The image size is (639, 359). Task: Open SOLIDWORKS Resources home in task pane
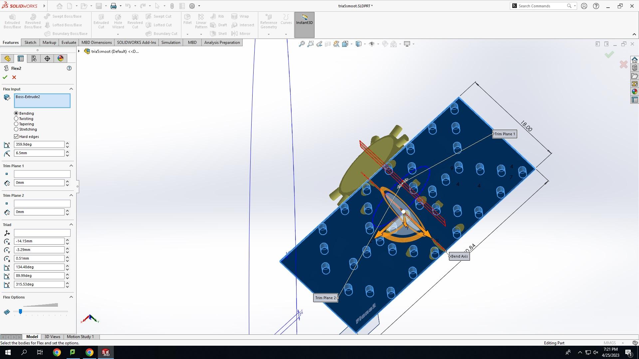click(634, 60)
